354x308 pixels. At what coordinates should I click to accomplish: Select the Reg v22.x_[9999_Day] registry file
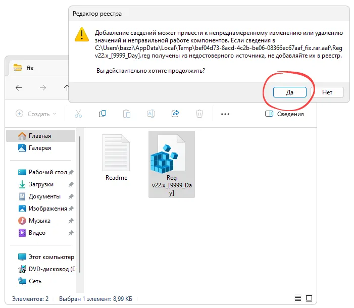172,165
